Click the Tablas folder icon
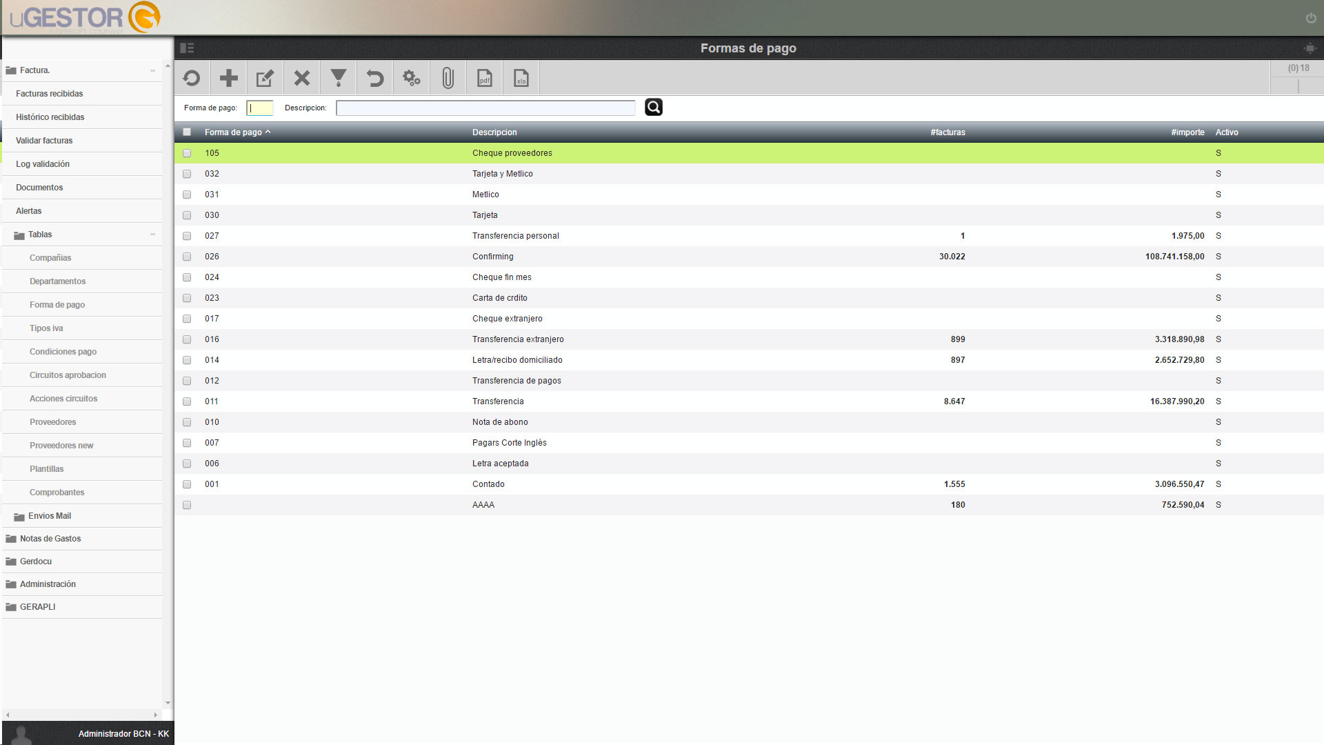This screenshot has width=1324, height=745. coord(19,235)
